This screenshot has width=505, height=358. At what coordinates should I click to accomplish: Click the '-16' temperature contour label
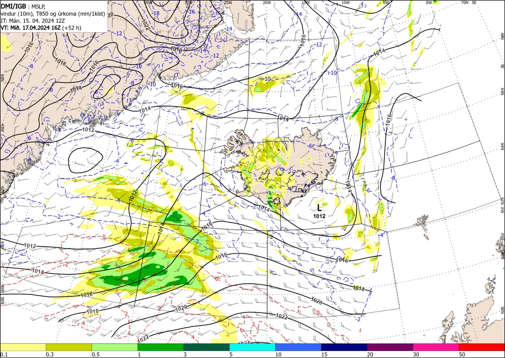[191, 12]
